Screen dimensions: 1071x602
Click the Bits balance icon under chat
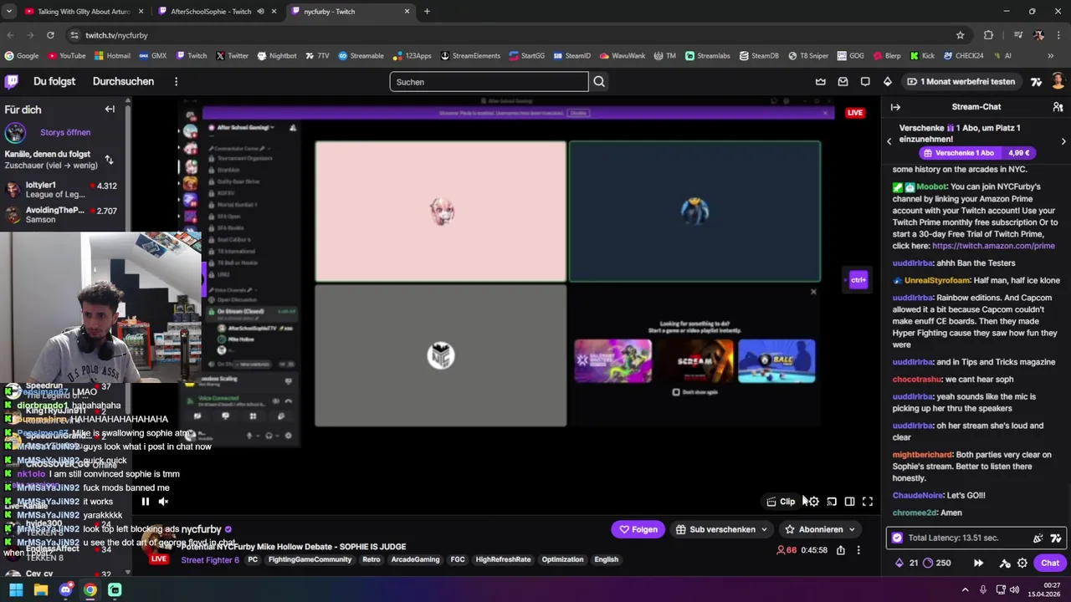click(x=899, y=563)
